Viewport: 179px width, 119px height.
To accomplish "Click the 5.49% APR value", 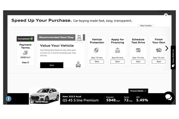I will 142,100.
